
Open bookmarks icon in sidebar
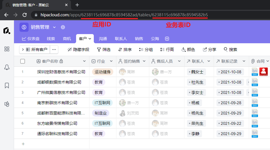click(7, 85)
